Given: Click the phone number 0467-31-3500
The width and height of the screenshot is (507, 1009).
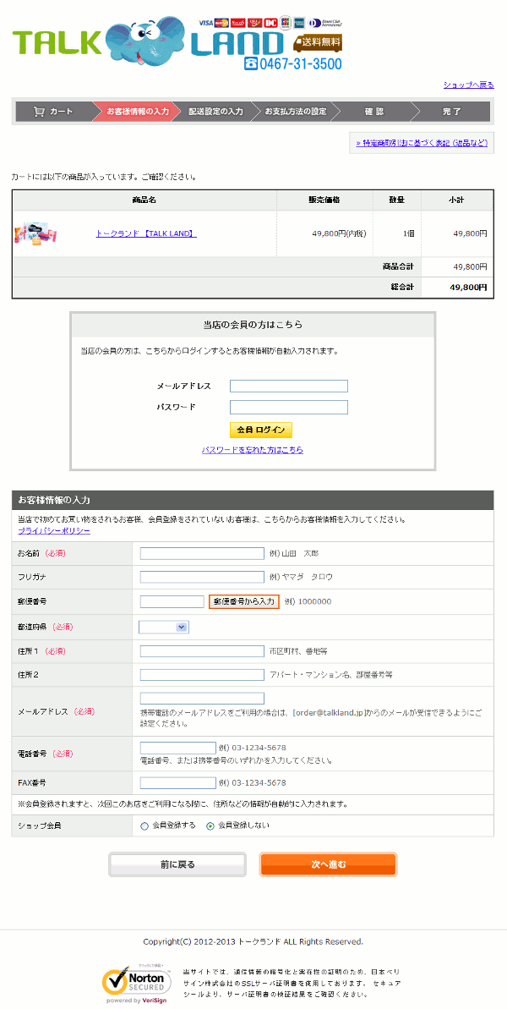Looking at the screenshot, I should [301, 63].
